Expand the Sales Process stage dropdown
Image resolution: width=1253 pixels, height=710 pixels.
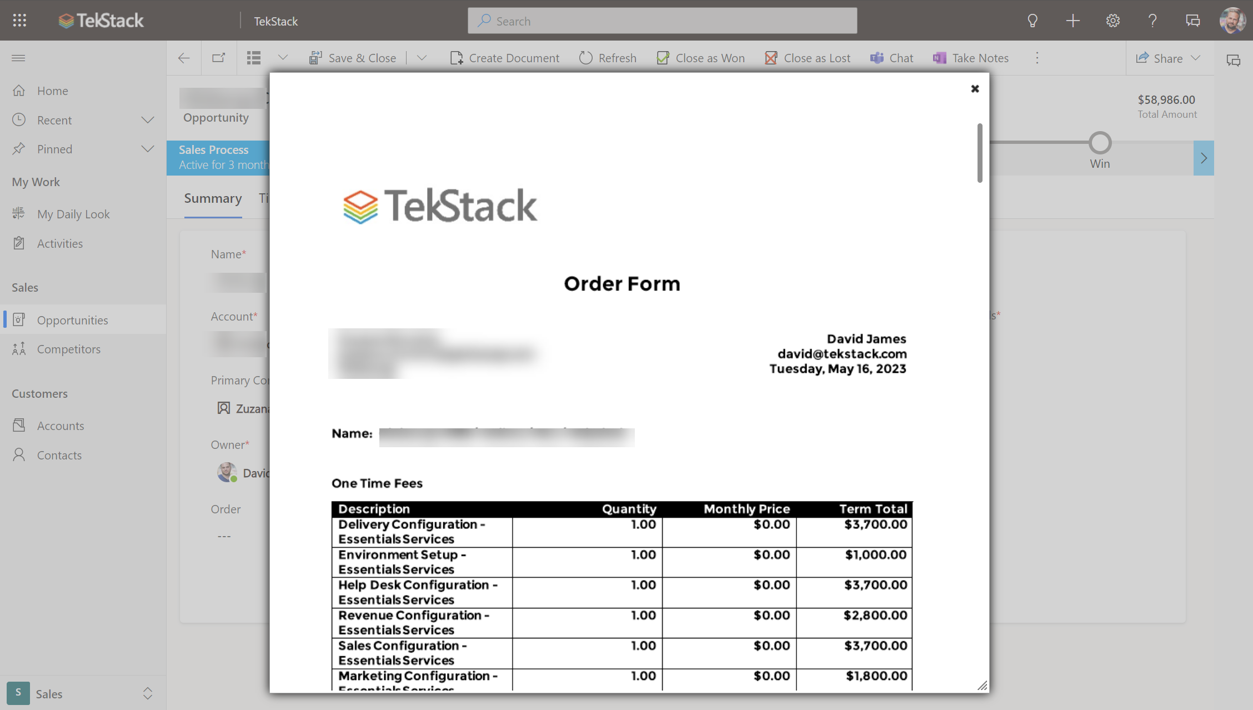tap(1205, 157)
